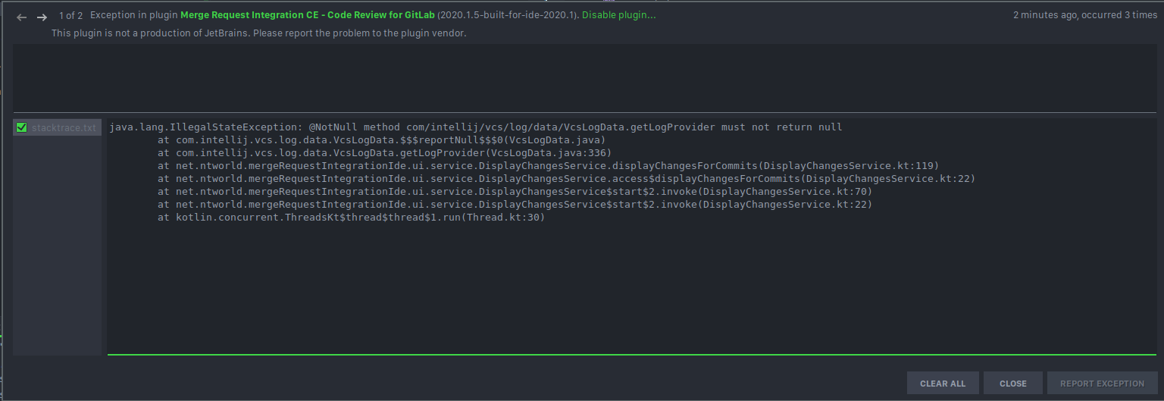Click the $$$reportNull$$$0 stack trace line

click(381, 140)
